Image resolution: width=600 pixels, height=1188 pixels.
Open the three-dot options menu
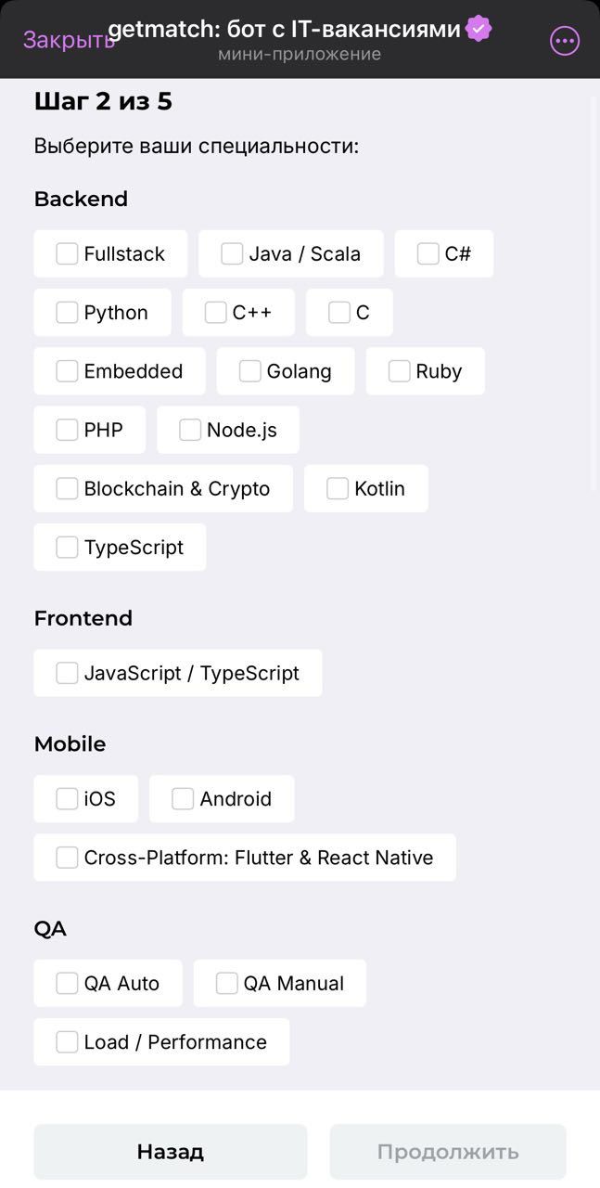tap(564, 40)
